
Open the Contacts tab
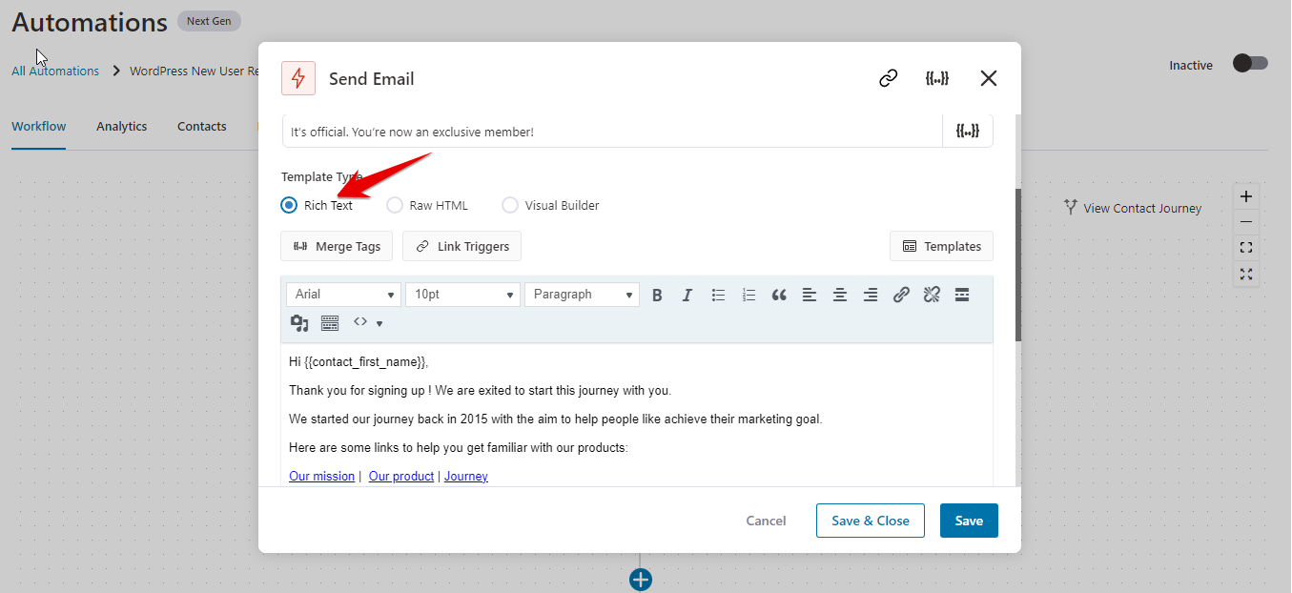point(201,126)
